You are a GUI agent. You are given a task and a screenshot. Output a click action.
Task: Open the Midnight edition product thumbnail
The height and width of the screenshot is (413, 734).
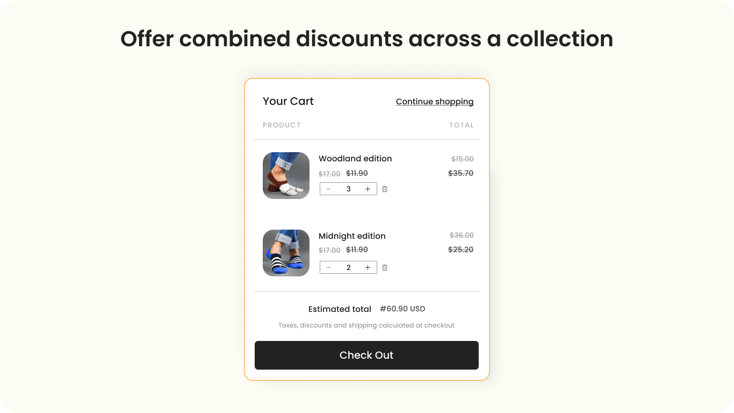[286, 253]
